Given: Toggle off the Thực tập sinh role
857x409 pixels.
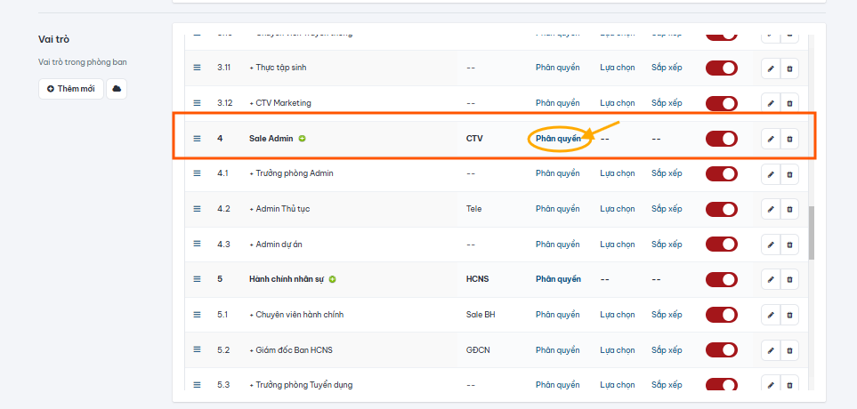Looking at the screenshot, I should (x=722, y=68).
